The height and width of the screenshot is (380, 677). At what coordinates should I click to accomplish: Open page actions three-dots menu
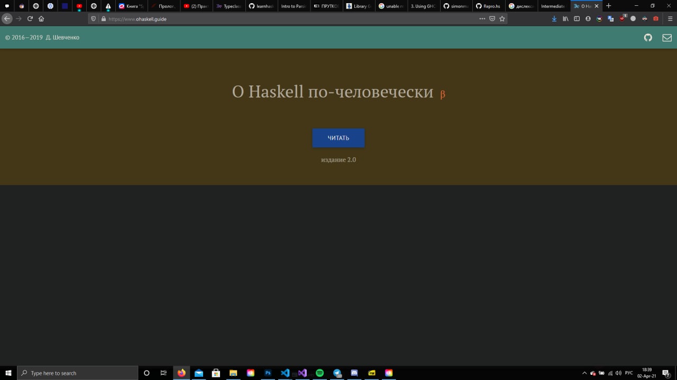[x=482, y=18]
